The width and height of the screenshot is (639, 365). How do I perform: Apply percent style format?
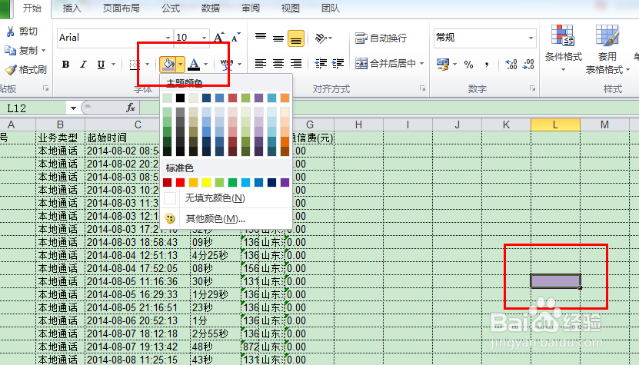pyautogui.click(x=468, y=65)
